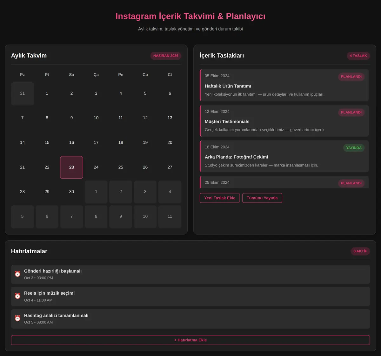The height and width of the screenshot is (356, 381).
Task: Click the PLANLANDI status on the 05 Ekim draft
Action: point(351,77)
